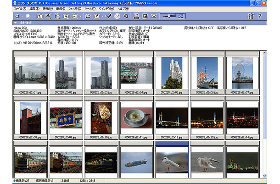Open the ツール(T) menu
This screenshot has height=184, width=280.
tap(90, 9)
